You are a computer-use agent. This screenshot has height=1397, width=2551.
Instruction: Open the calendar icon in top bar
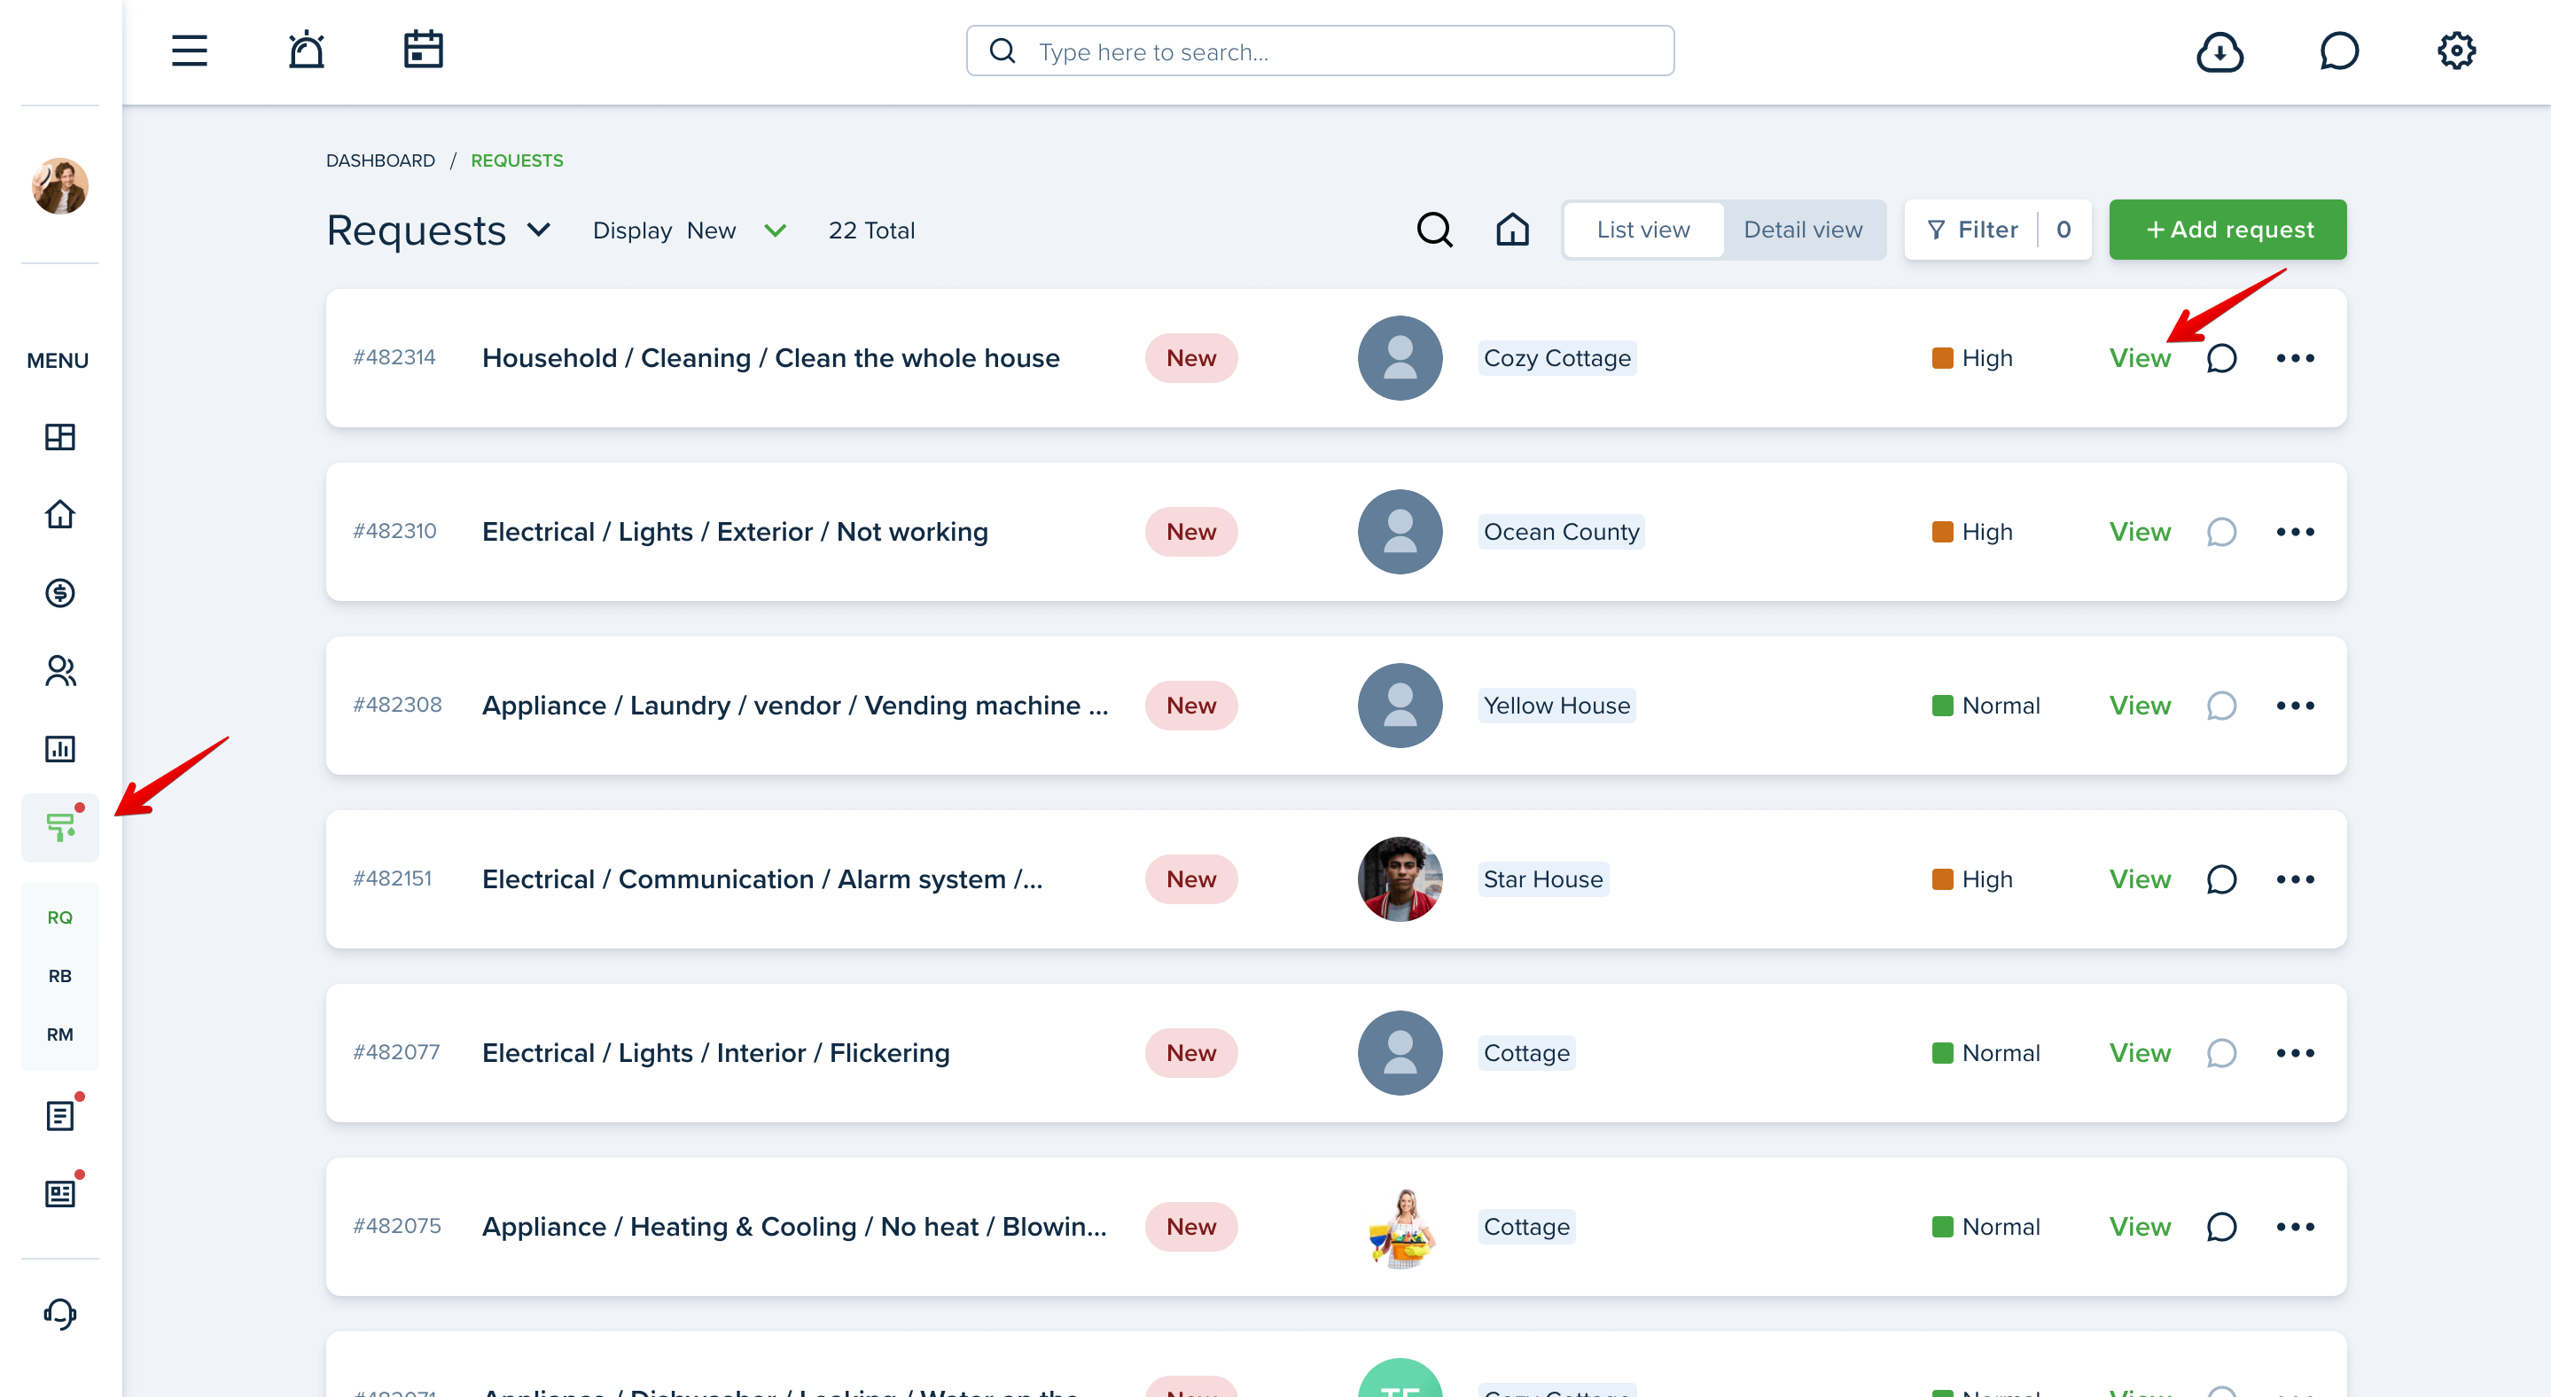423,51
